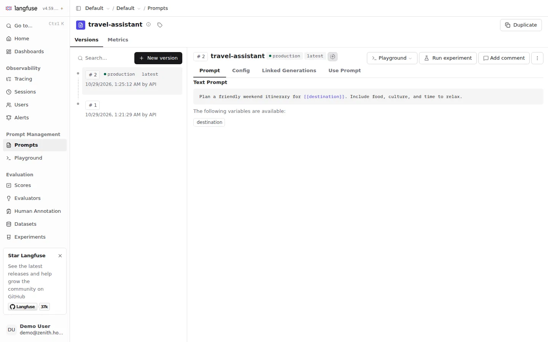This screenshot has width=548, height=342.
Task: Open Go to... quick search
Action: point(35,26)
